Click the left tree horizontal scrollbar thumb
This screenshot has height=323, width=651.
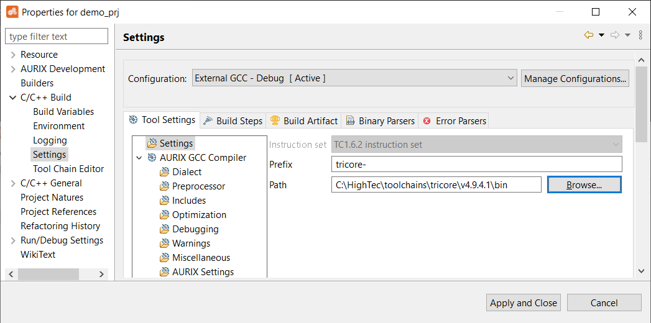(x=48, y=274)
